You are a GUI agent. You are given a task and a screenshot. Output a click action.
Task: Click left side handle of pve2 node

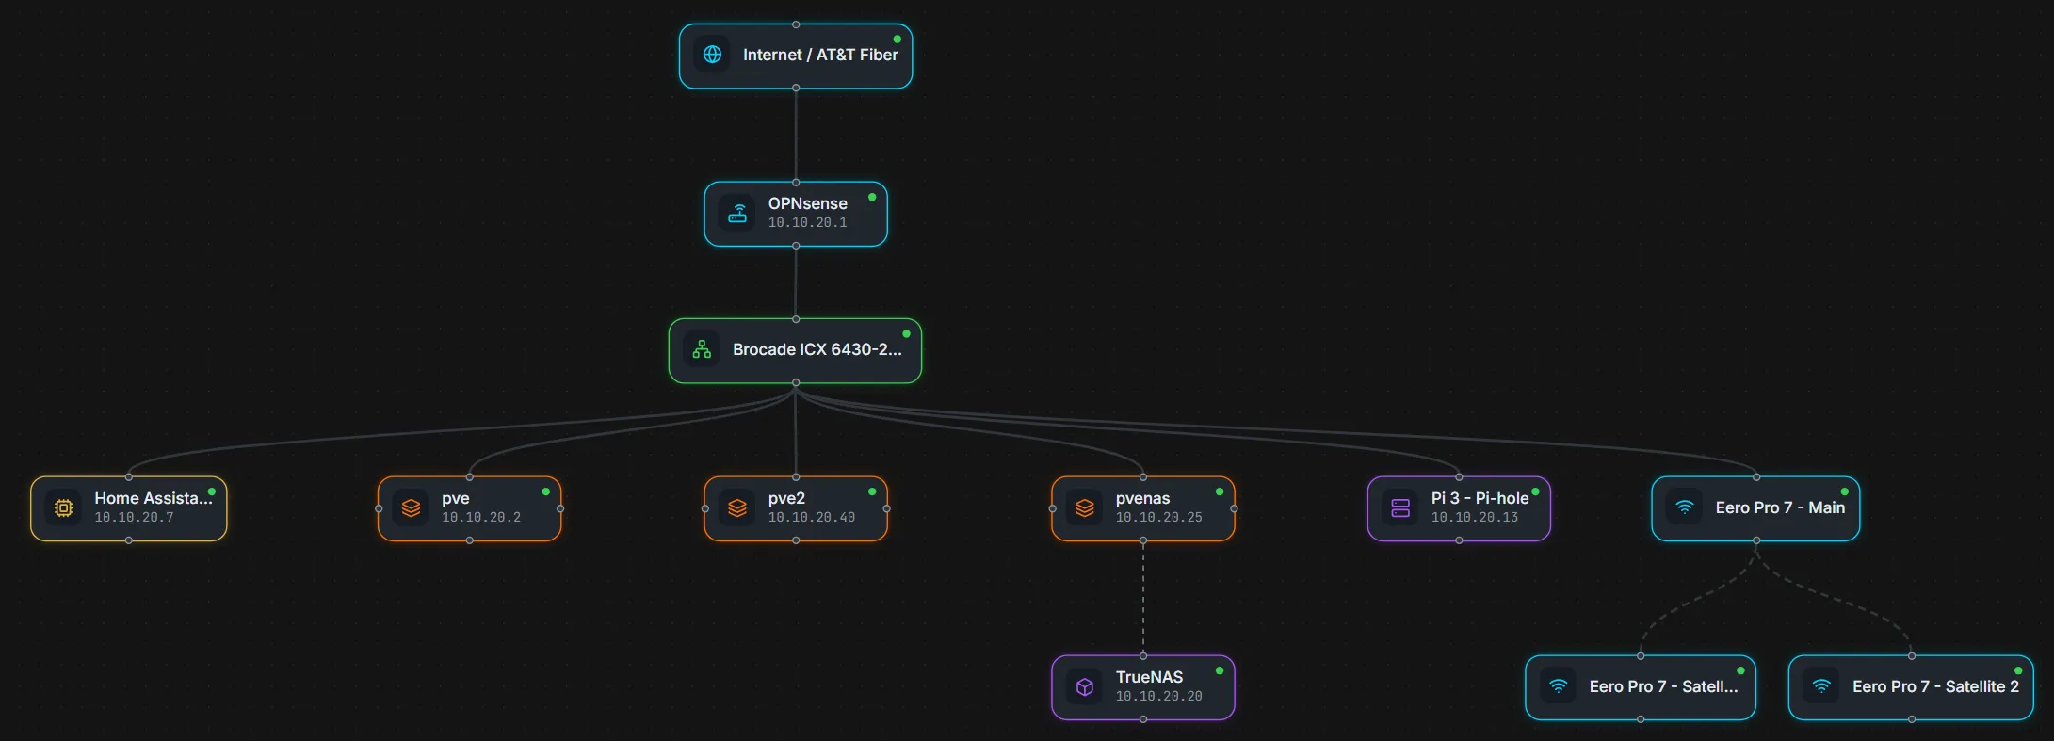click(x=705, y=508)
